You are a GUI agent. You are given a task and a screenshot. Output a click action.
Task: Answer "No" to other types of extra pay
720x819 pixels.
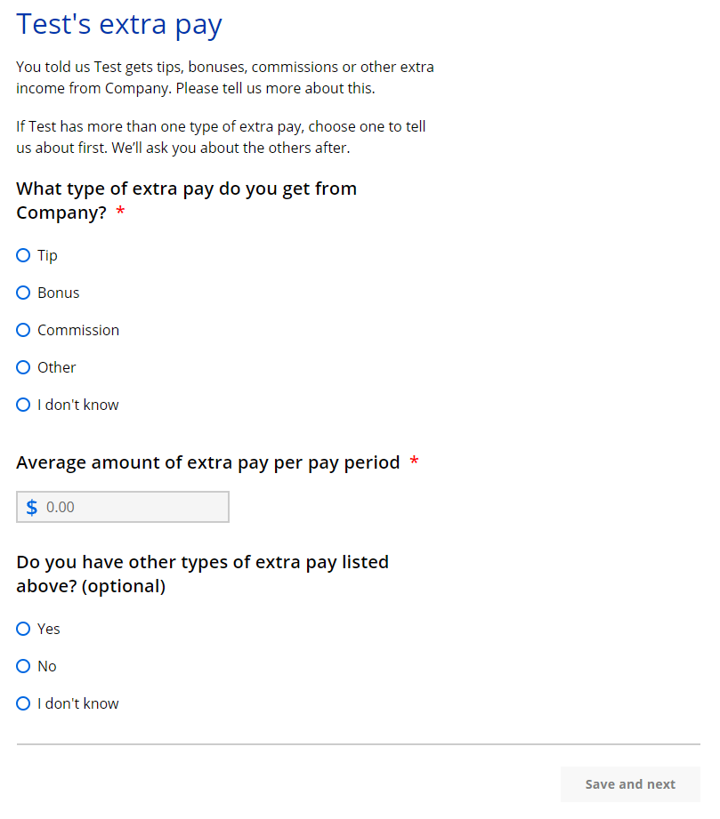23,666
